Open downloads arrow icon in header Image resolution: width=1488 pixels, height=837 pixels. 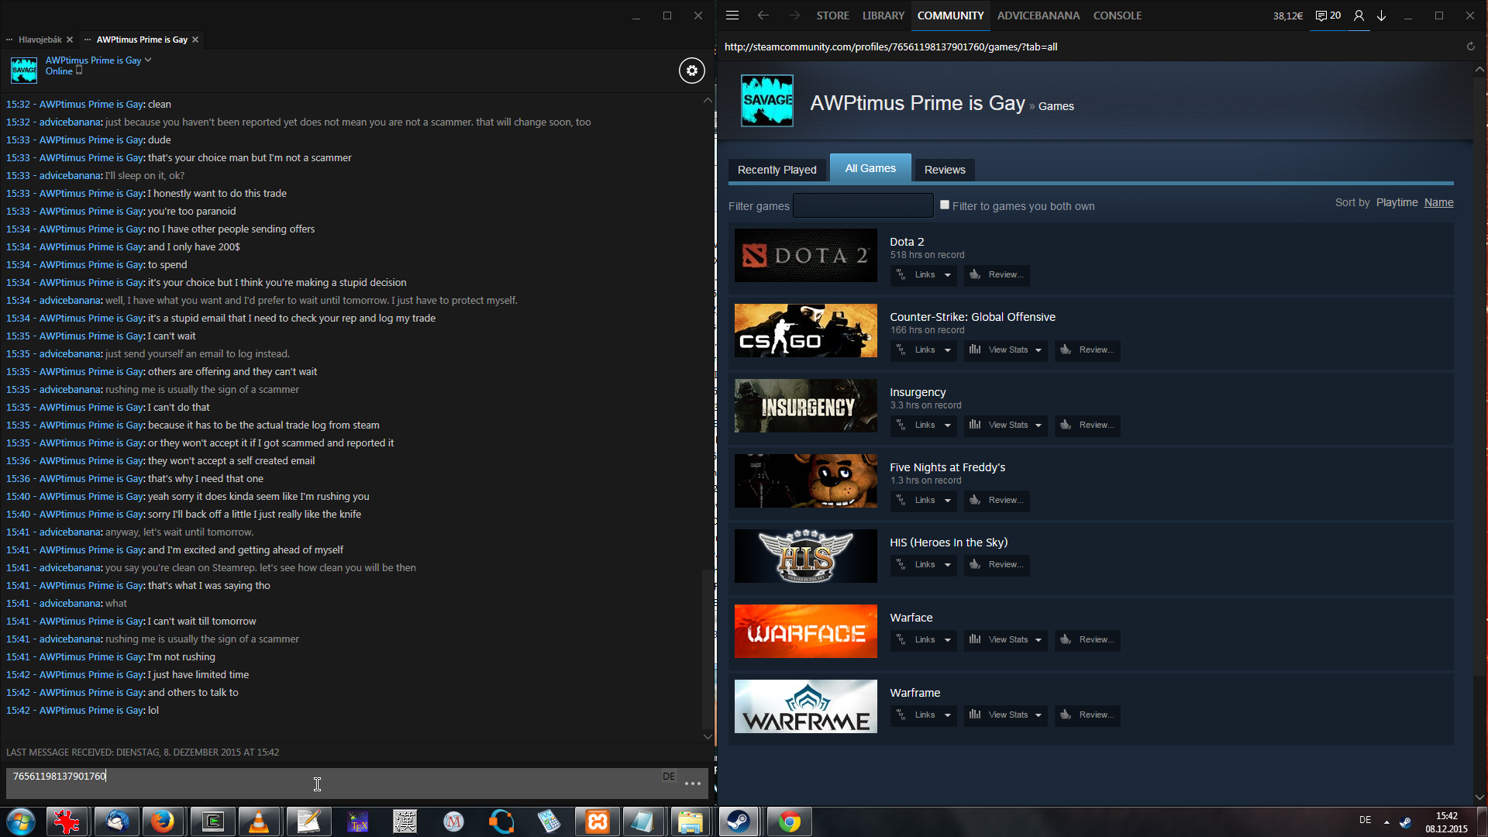pyautogui.click(x=1381, y=15)
